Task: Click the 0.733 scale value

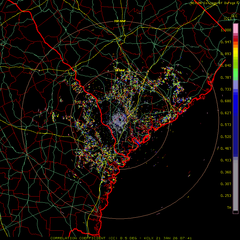Action: [226, 89]
